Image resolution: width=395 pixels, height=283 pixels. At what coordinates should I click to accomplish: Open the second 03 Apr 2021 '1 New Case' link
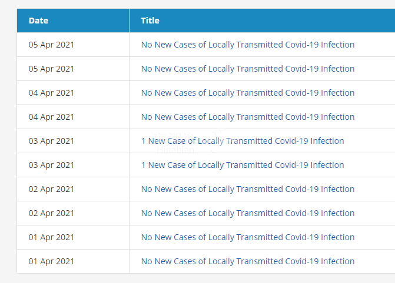coord(243,165)
